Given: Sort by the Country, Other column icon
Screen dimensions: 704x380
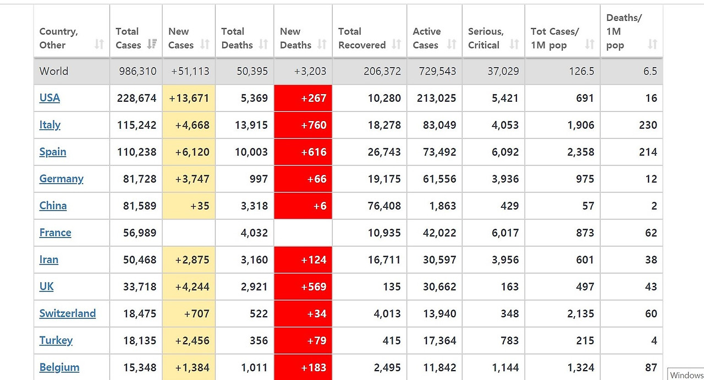Looking at the screenshot, I should click(x=99, y=45).
